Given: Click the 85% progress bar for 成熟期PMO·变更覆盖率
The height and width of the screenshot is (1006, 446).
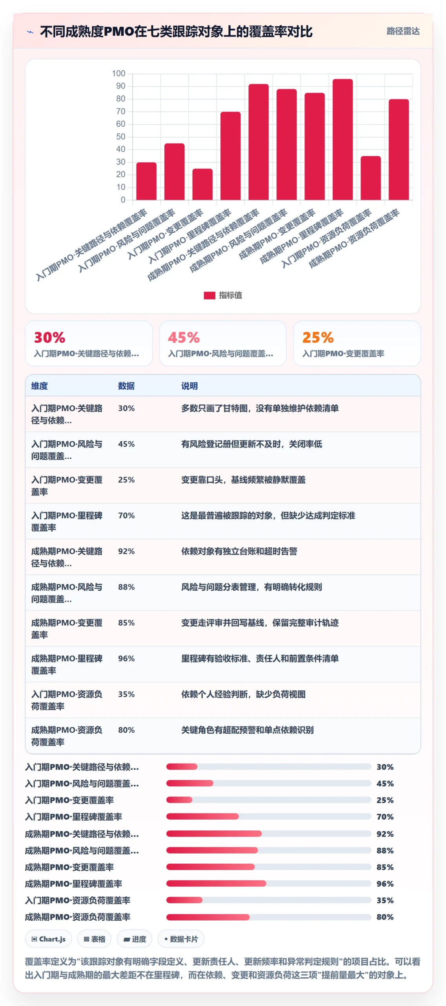Looking at the screenshot, I should click(x=268, y=866).
